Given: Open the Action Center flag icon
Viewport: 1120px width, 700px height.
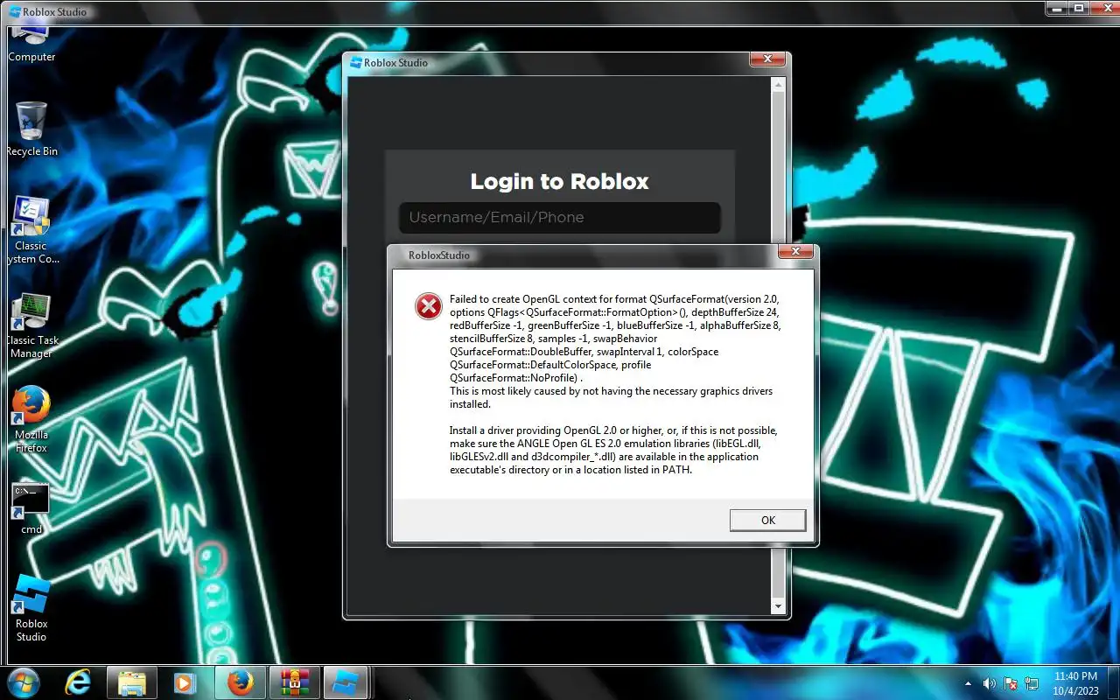Looking at the screenshot, I should tap(1011, 683).
